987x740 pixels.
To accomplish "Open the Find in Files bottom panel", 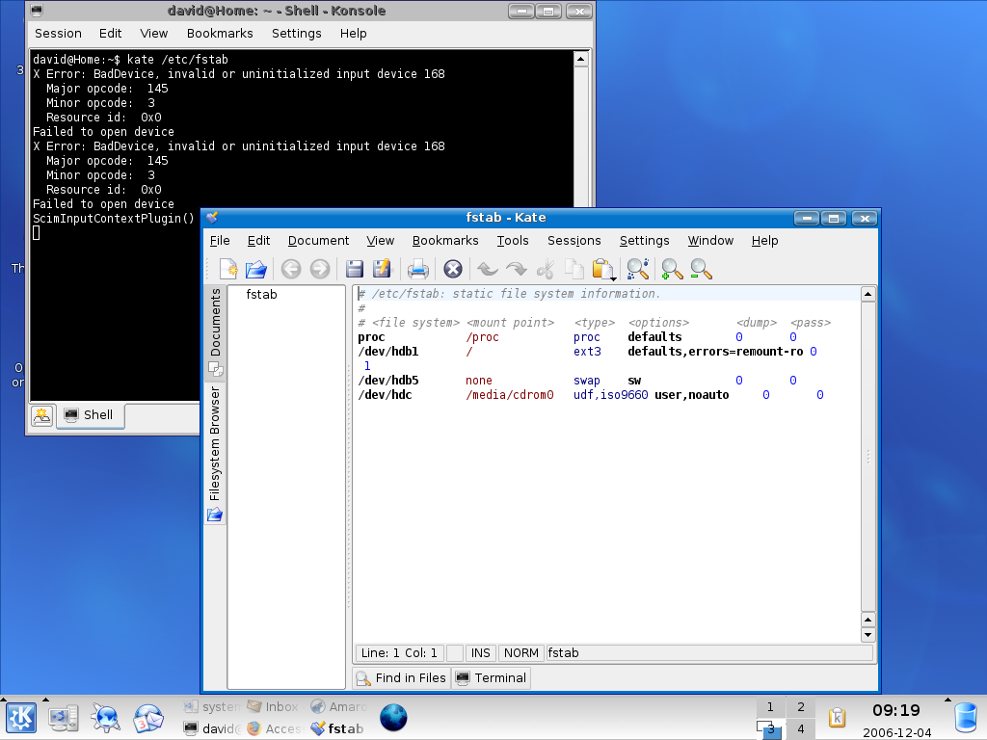I will pos(402,677).
